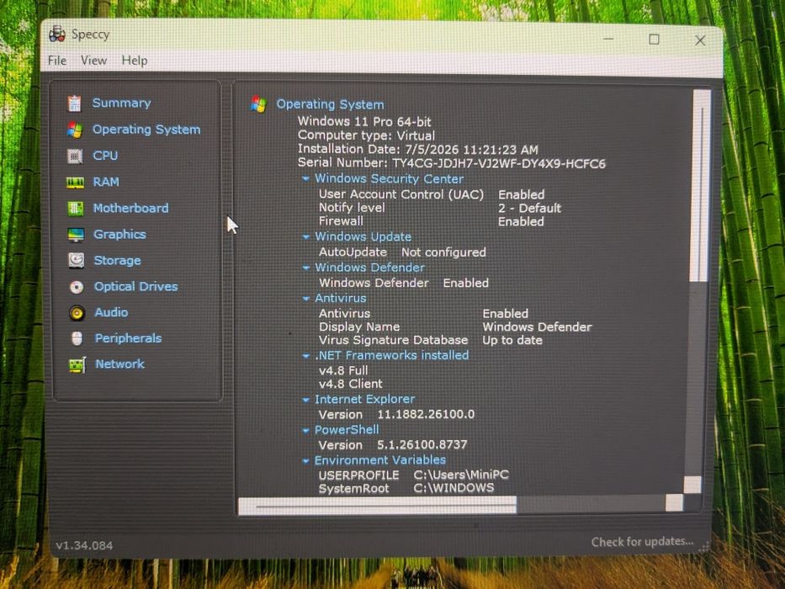Image resolution: width=785 pixels, height=589 pixels.
Task: Click the Storage hard drive icon
Action: click(76, 261)
